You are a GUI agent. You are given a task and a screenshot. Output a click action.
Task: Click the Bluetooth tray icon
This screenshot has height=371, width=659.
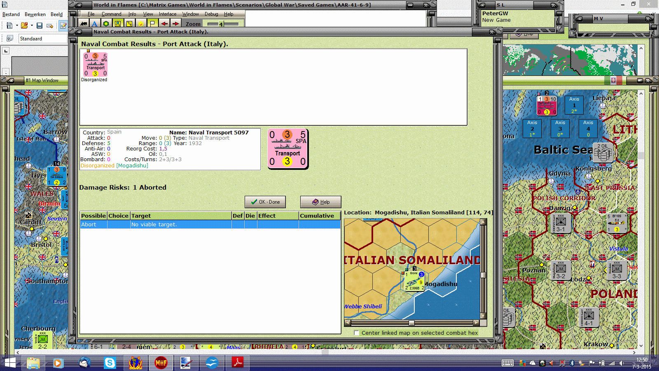(572, 363)
